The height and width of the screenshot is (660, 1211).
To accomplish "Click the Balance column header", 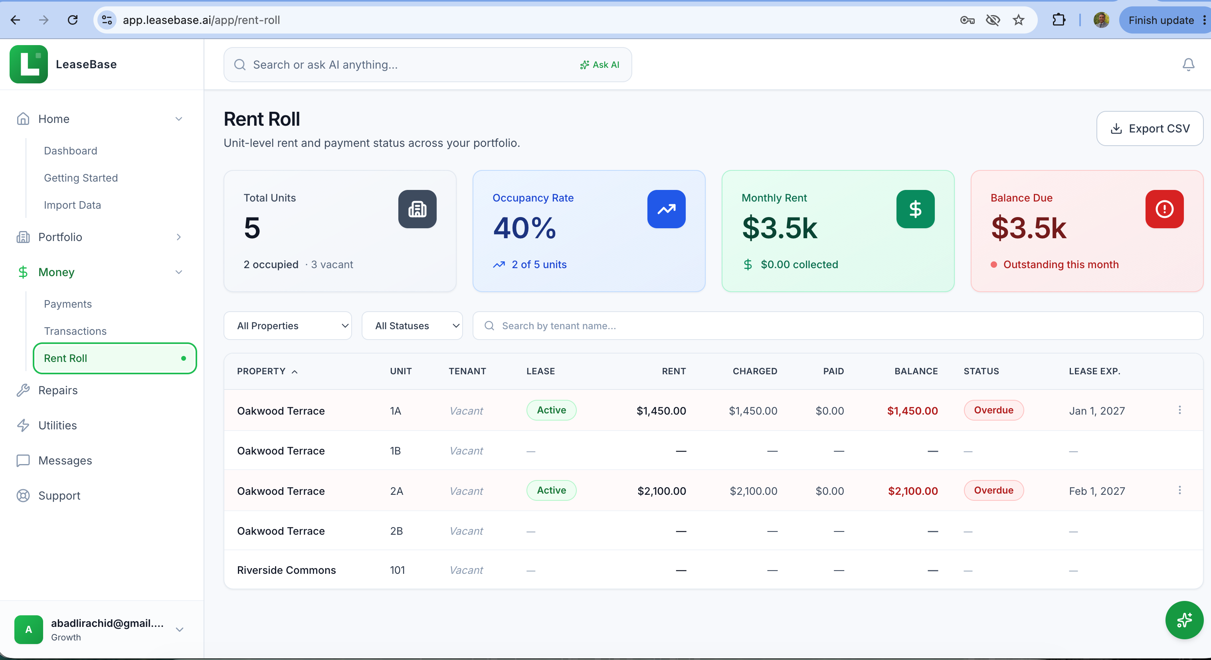I will (916, 371).
